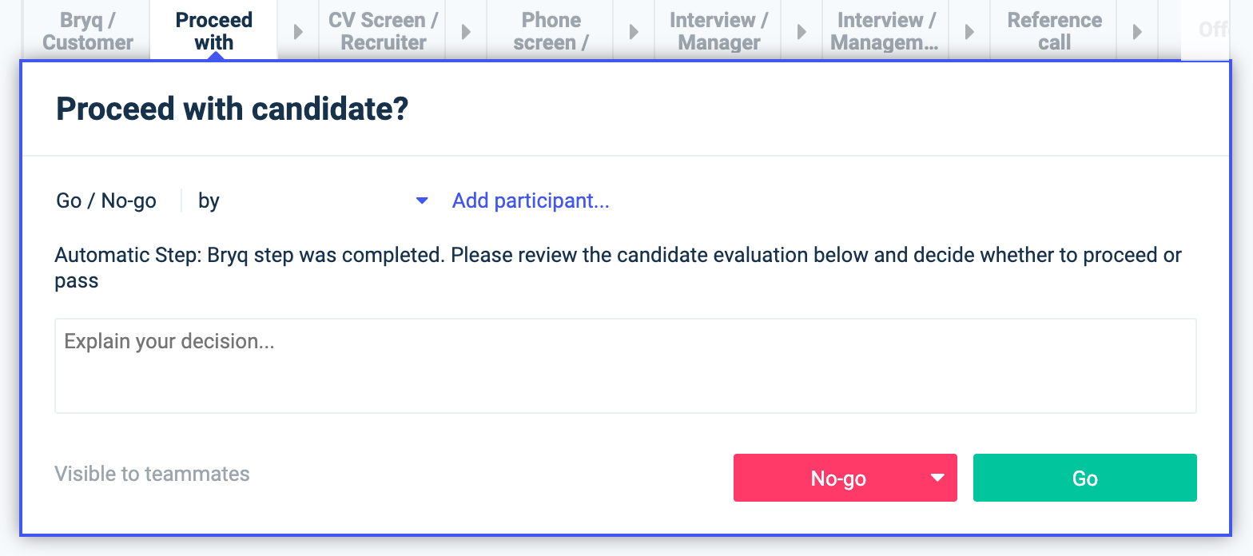Click arrow before the Reference call tab
The image size is (1253, 556).
(970, 32)
